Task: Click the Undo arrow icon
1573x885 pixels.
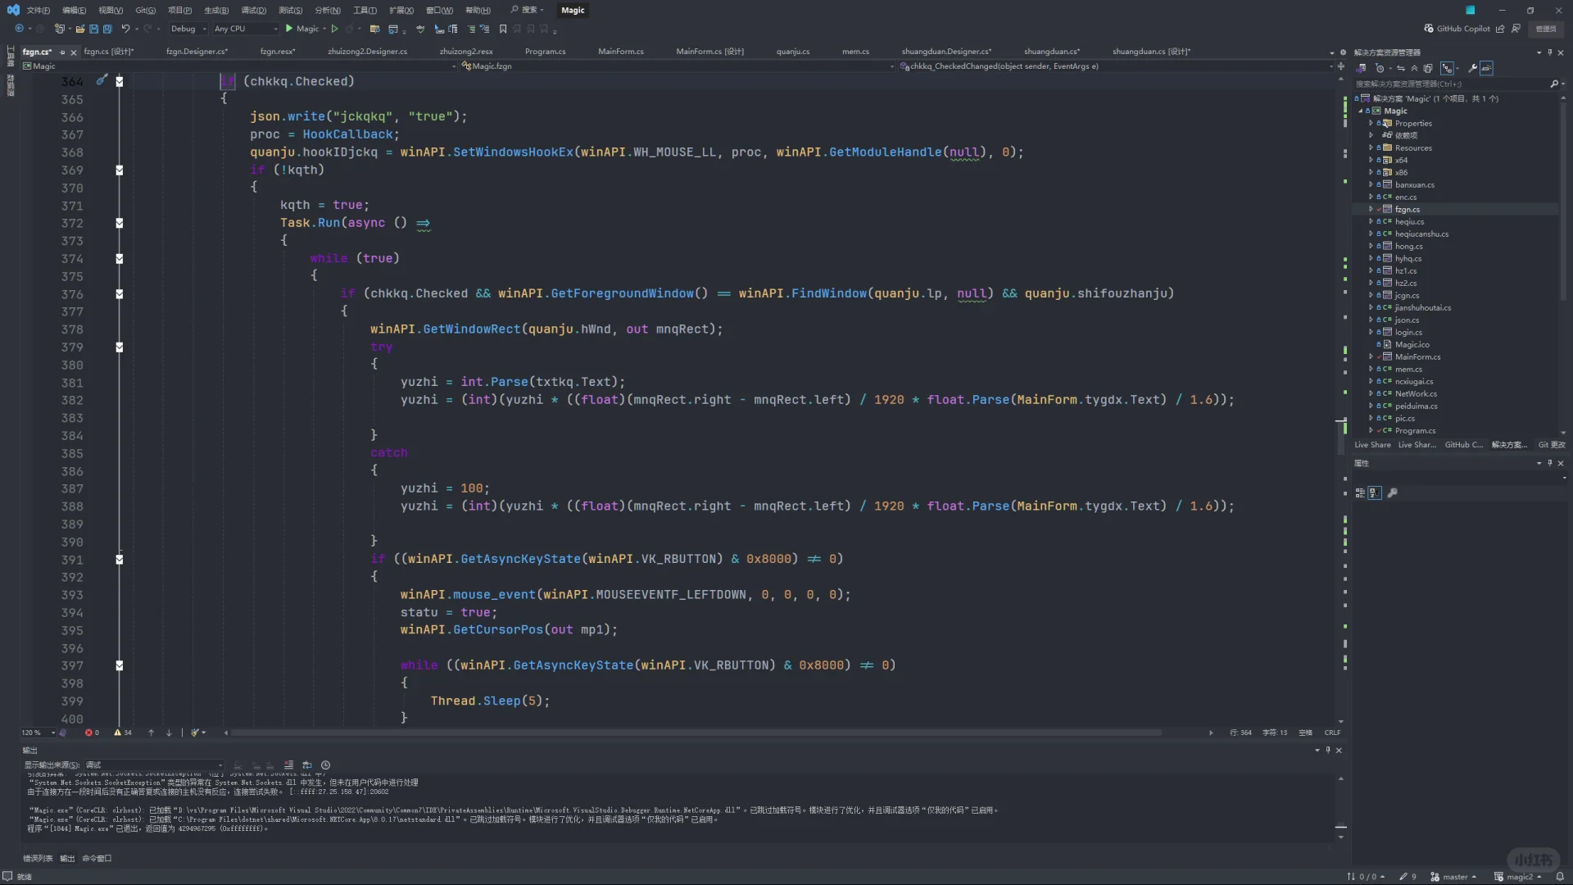Action: [125, 29]
